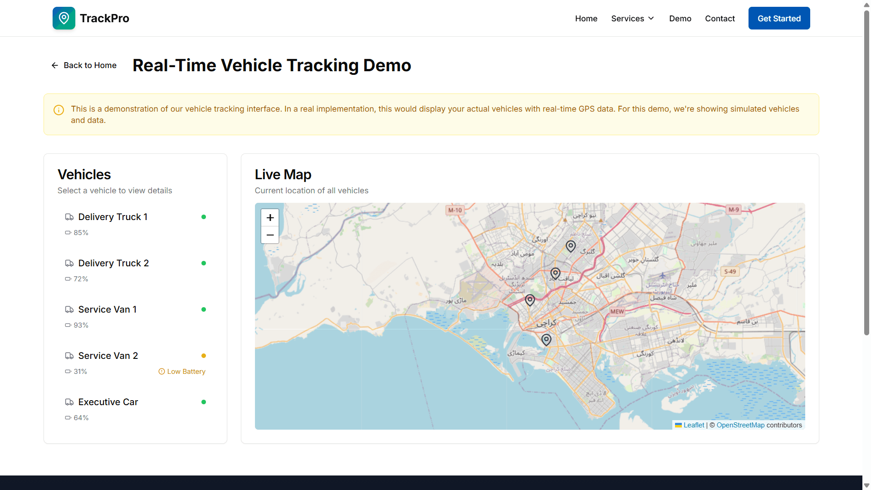Select the vehicle marker west of جمشید on the map
The height and width of the screenshot is (490, 871).
click(x=530, y=300)
